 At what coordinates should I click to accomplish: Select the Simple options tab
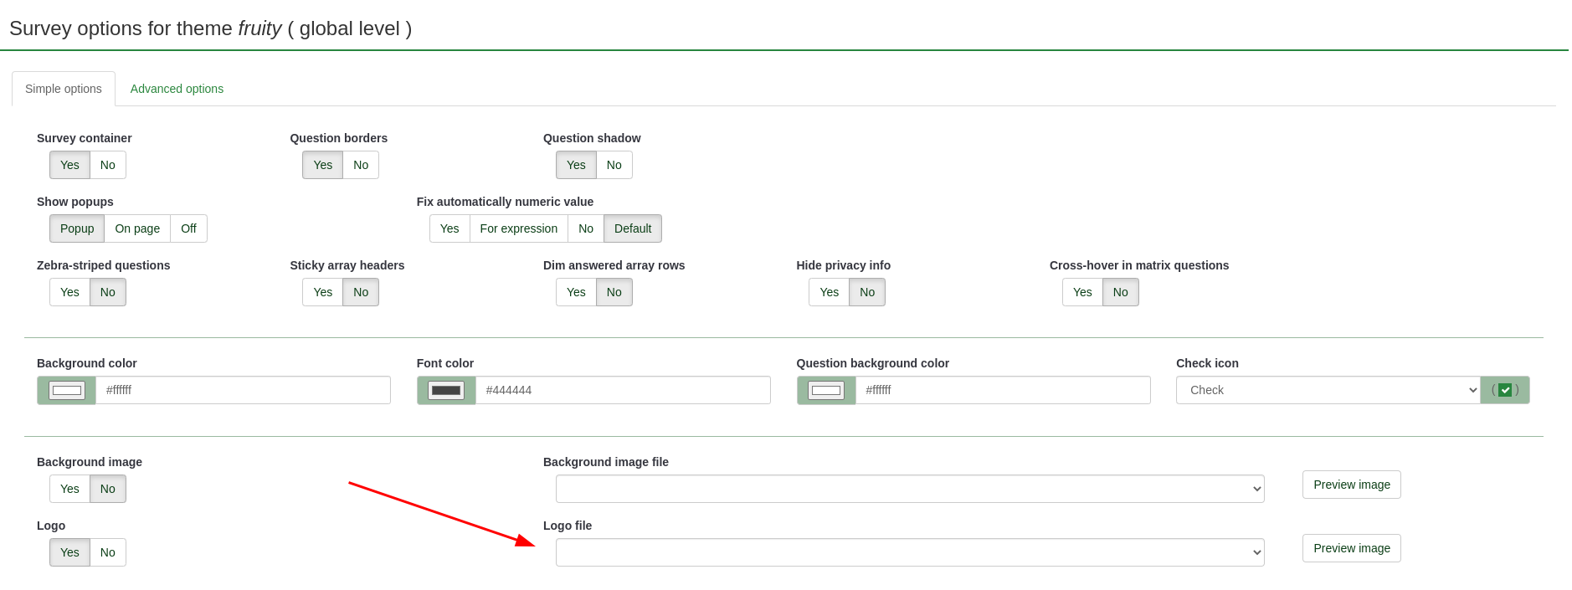click(x=64, y=89)
